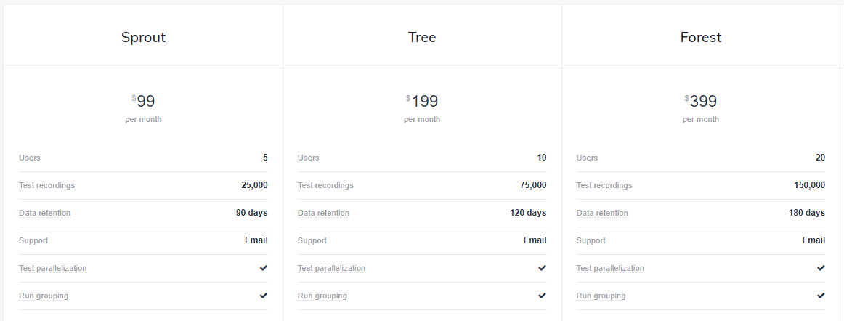Click the 150,000 test recordings value
Viewport: 844px width, 321px height.
[x=809, y=185]
